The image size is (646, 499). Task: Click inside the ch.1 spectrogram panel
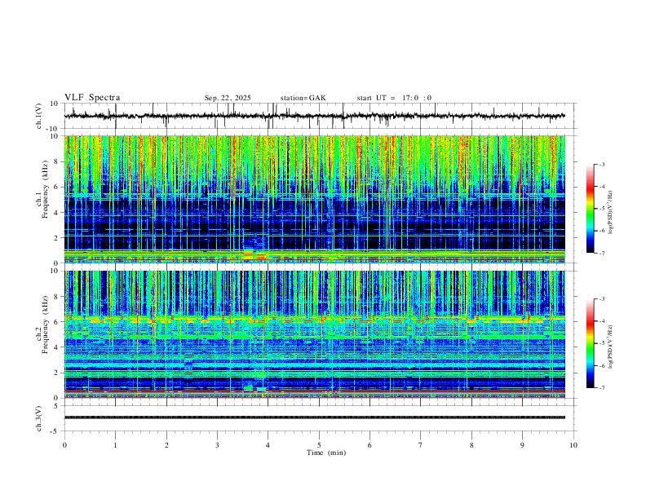pyautogui.click(x=314, y=199)
